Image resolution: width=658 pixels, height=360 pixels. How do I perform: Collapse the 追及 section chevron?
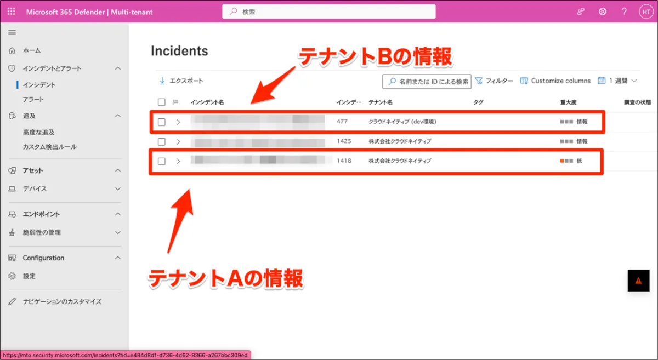coord(117,116)
